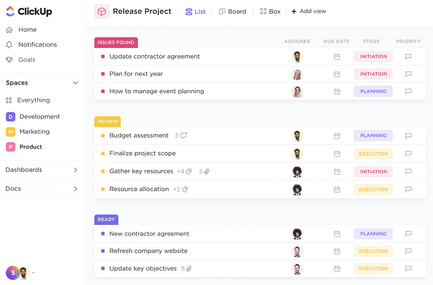
Task: Set priority flag for Plan for next year
Action: coord(408,74)
